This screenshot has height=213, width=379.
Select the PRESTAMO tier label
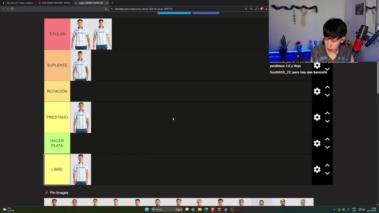pos(57,117)
